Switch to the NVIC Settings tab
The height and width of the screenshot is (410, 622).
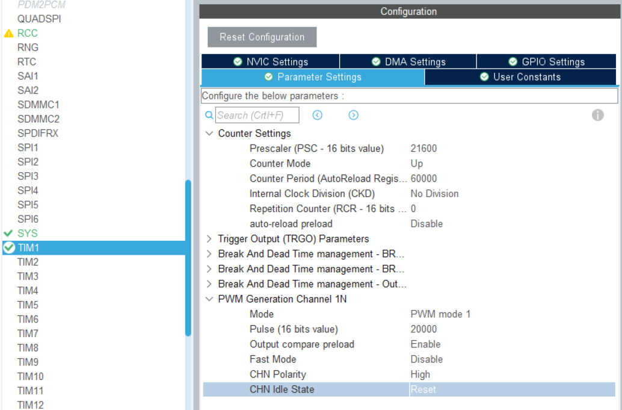tap(269, 61)
